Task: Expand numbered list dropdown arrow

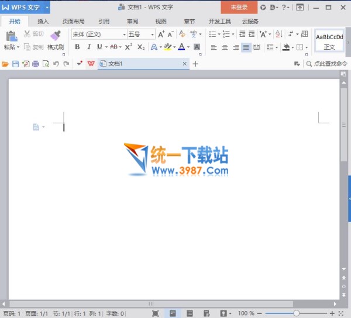Action: [233, 34]
